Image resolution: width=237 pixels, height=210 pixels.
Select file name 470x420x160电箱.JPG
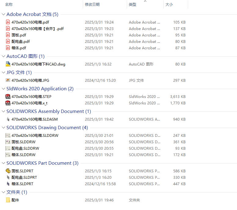coord(30,80)
